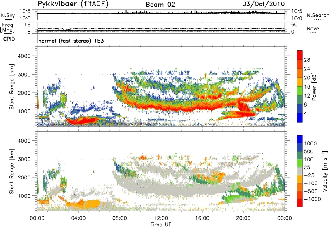Select the 'Beam 02' header label

(160, 5)
